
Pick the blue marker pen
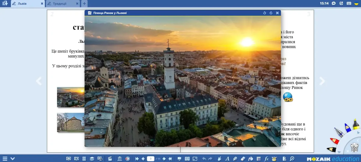[348, 128]
